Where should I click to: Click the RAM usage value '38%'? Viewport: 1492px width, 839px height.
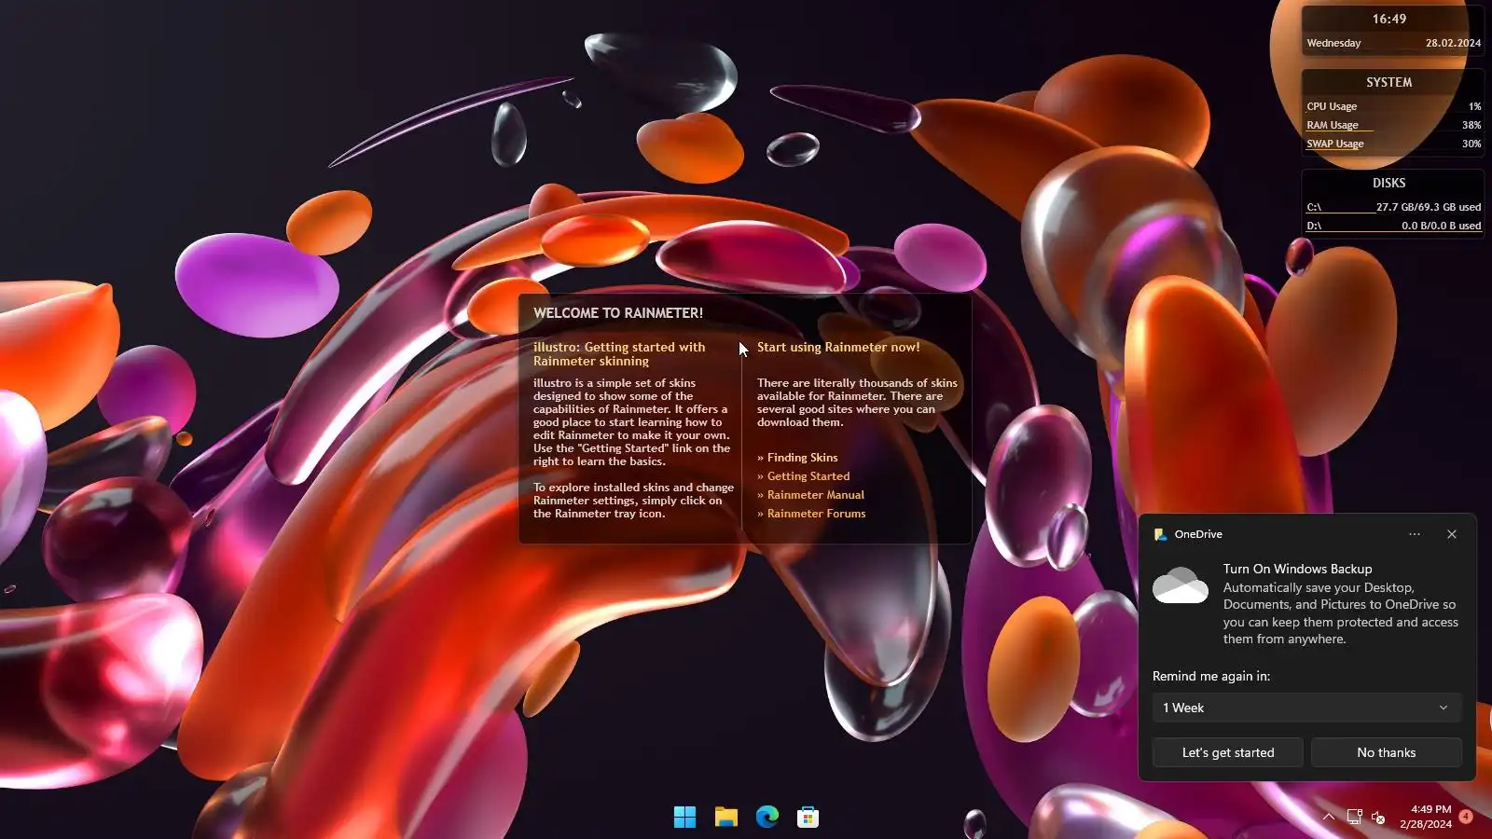(x=1471, y=125)
